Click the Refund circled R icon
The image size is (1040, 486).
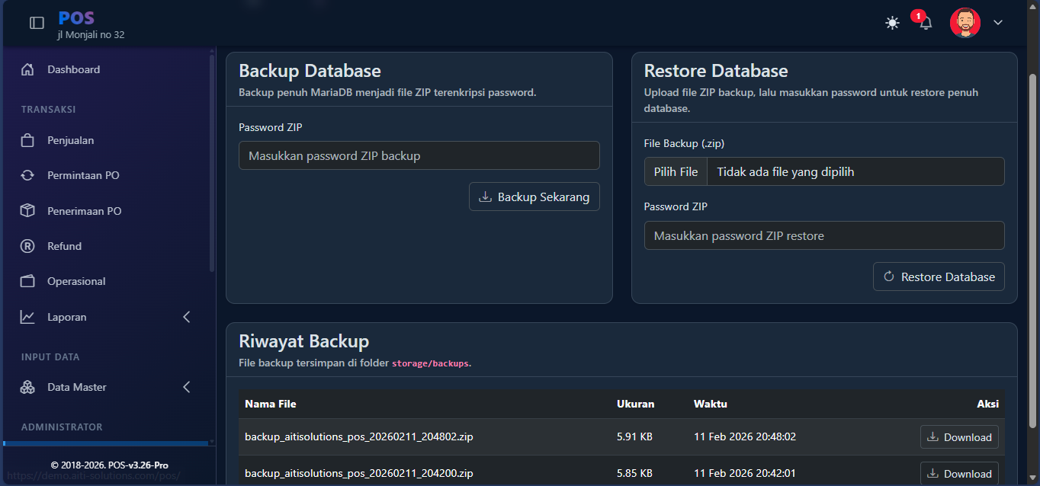[x=27, y=246]
